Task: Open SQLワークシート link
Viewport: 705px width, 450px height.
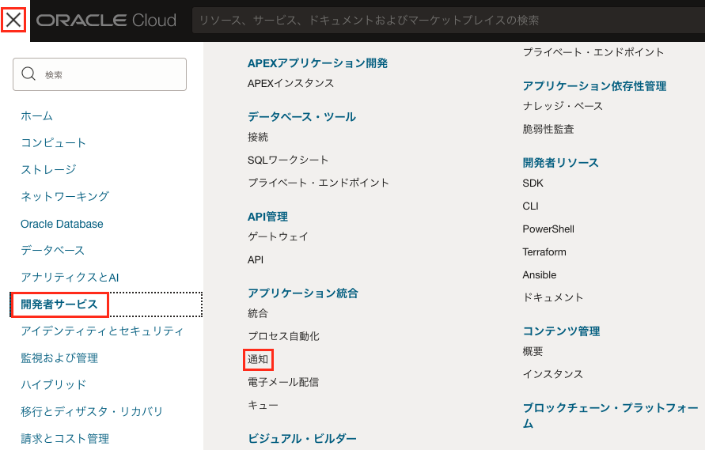Action: click(288, 160)
